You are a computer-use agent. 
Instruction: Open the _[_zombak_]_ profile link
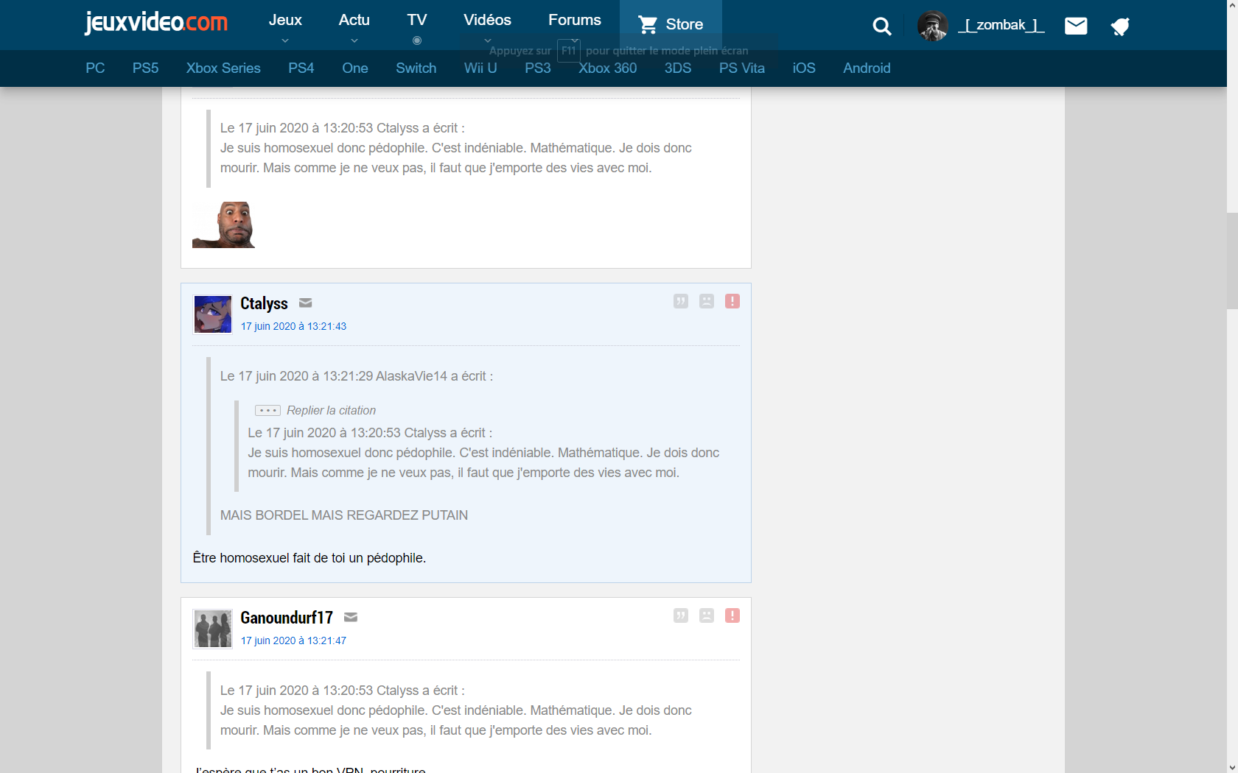point(1001,25)
